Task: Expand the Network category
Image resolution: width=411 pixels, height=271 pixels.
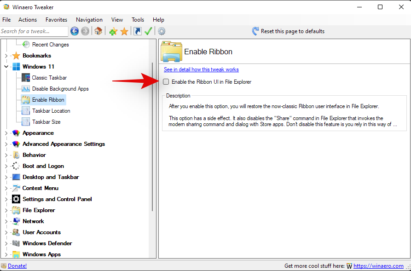Action: click(x=6, y=221)
